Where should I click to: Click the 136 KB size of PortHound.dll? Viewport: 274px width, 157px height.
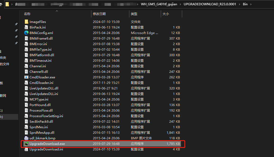click(174, 105)
